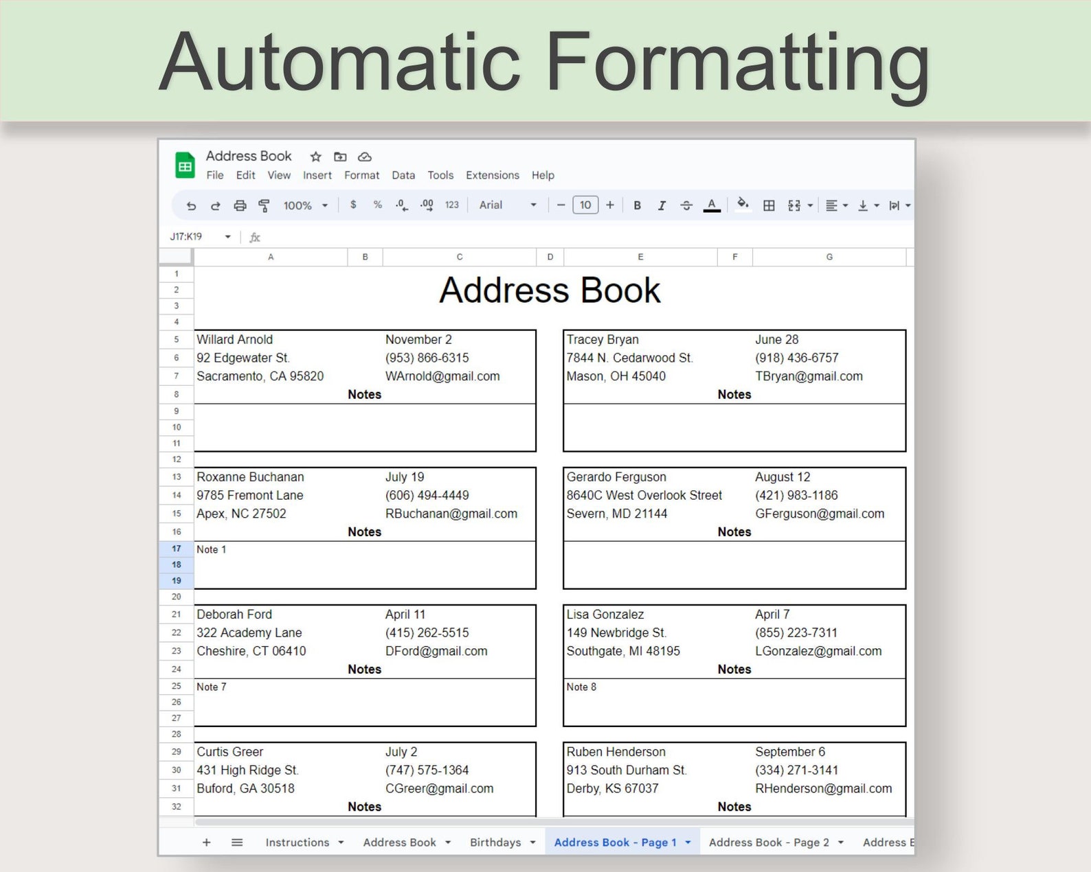Click the Print icon
The image size is (1091, 872).
pyautogui.click(x=240, y=205)
